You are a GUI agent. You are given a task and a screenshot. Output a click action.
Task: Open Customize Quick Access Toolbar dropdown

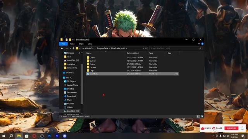pos(73,40)
